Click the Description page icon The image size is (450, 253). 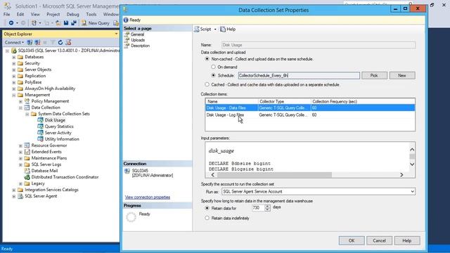pos(127,46)
